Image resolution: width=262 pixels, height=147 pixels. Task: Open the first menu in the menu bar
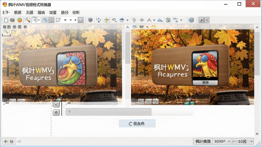6,13
